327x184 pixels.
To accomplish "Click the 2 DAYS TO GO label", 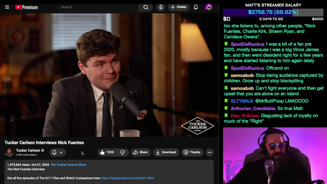I will point(271,19).
